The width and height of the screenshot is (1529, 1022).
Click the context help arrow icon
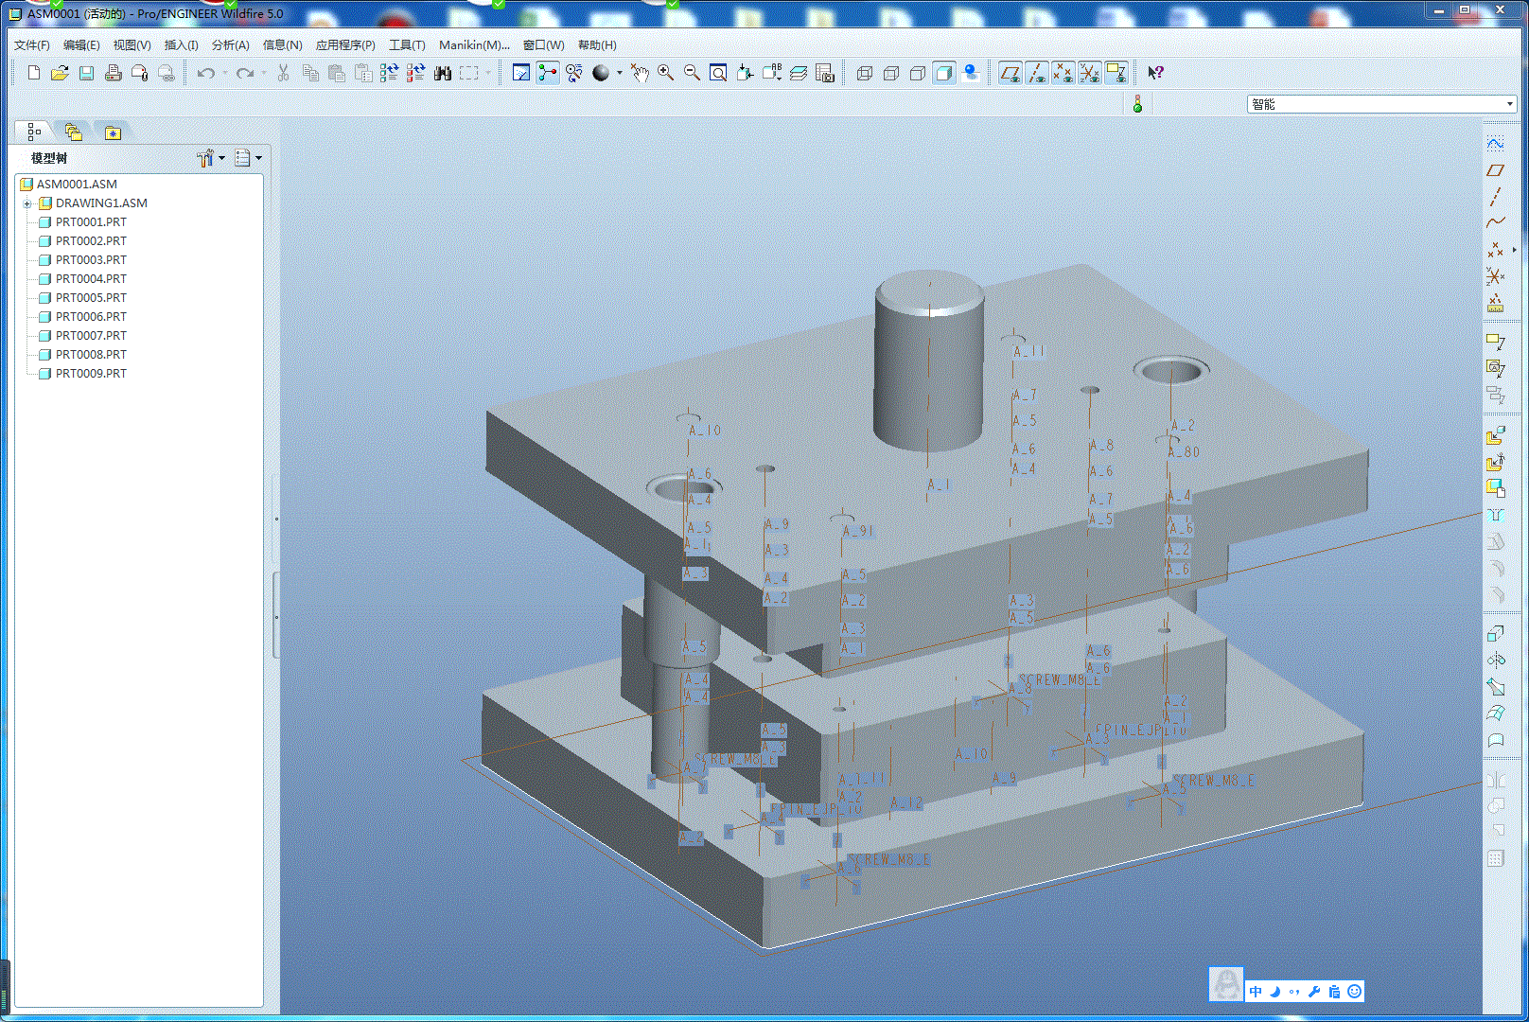(x=1155, y=73)
